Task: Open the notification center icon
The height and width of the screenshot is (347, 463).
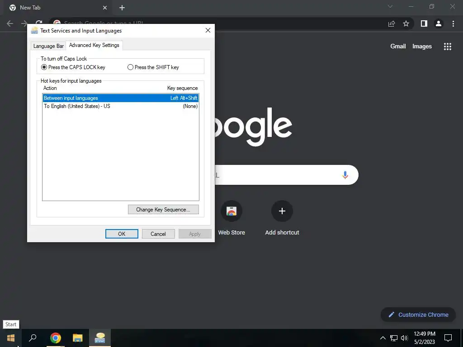Action: pyautogui.click(x=448, y=338)
